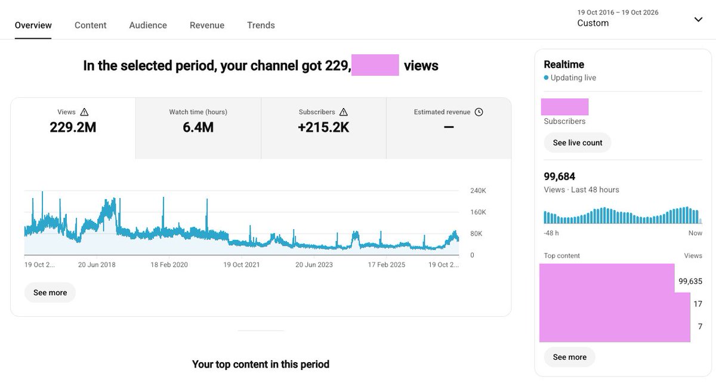Click See more under the views chart
Screen dimensions: 716x383
point(50,292)
